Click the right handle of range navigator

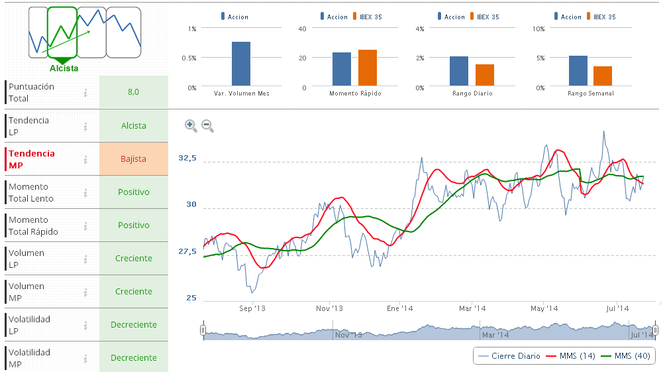pos(655,330)
